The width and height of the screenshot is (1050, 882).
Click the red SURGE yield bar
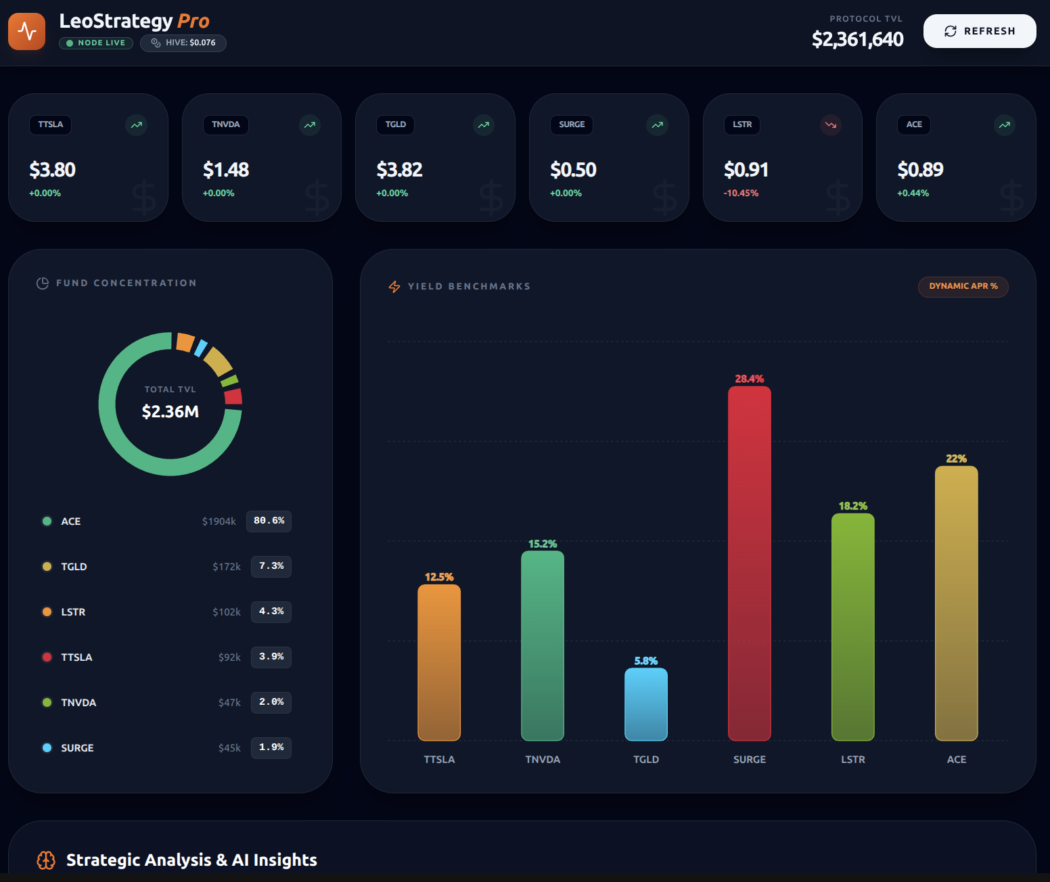pos(749,563)
